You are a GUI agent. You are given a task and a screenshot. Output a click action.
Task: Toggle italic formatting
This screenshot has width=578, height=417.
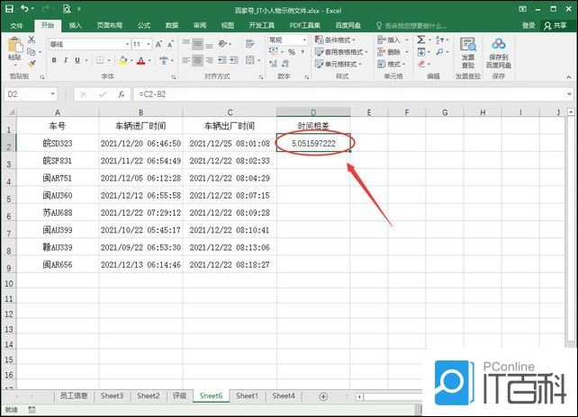point(66,60)
